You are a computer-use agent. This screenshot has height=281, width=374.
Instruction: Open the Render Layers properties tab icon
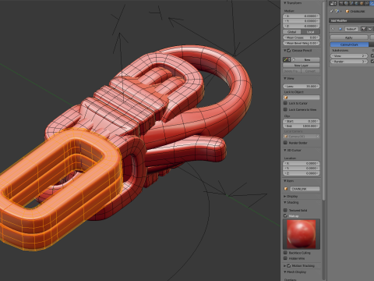(x=346, y=3)
